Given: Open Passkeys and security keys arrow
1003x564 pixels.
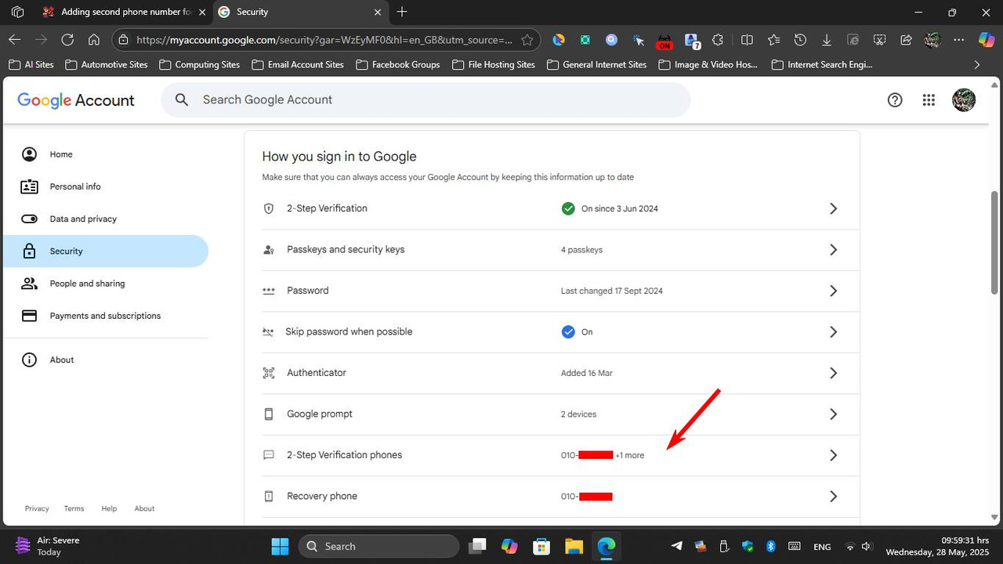Looking at the screenshot, I should 834,250.
